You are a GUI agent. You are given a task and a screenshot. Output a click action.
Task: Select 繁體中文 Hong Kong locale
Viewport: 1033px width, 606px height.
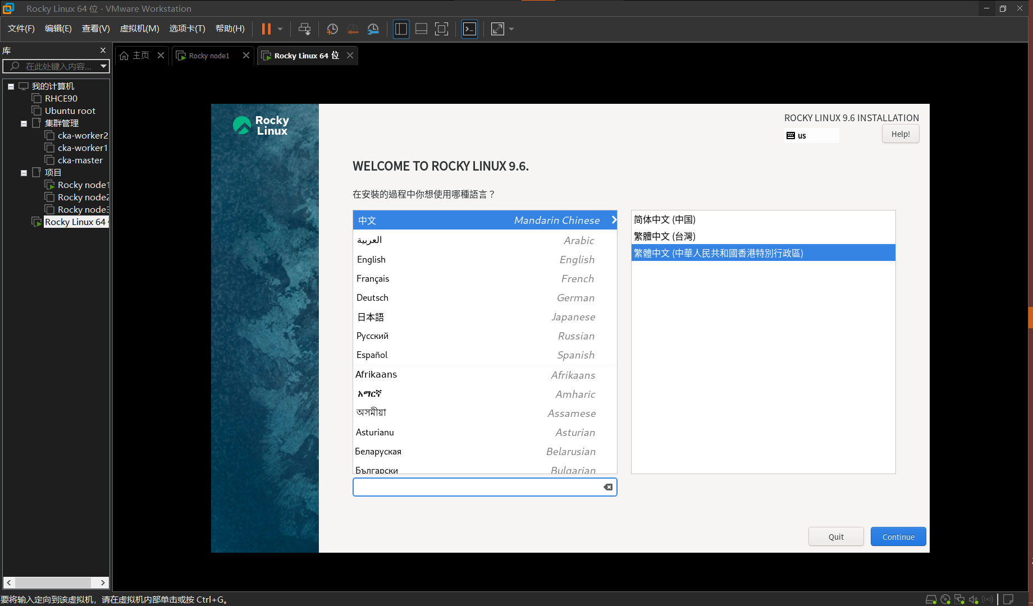[x=763, y=253]
